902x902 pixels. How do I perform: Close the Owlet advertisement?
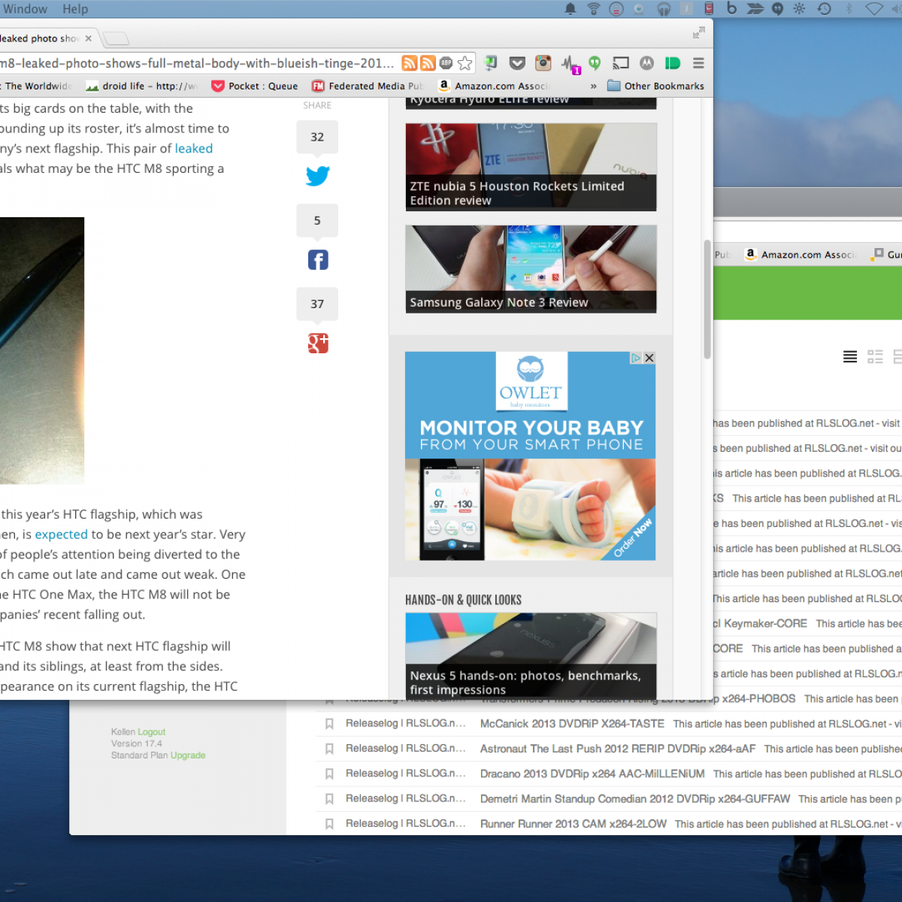(649, 358)
